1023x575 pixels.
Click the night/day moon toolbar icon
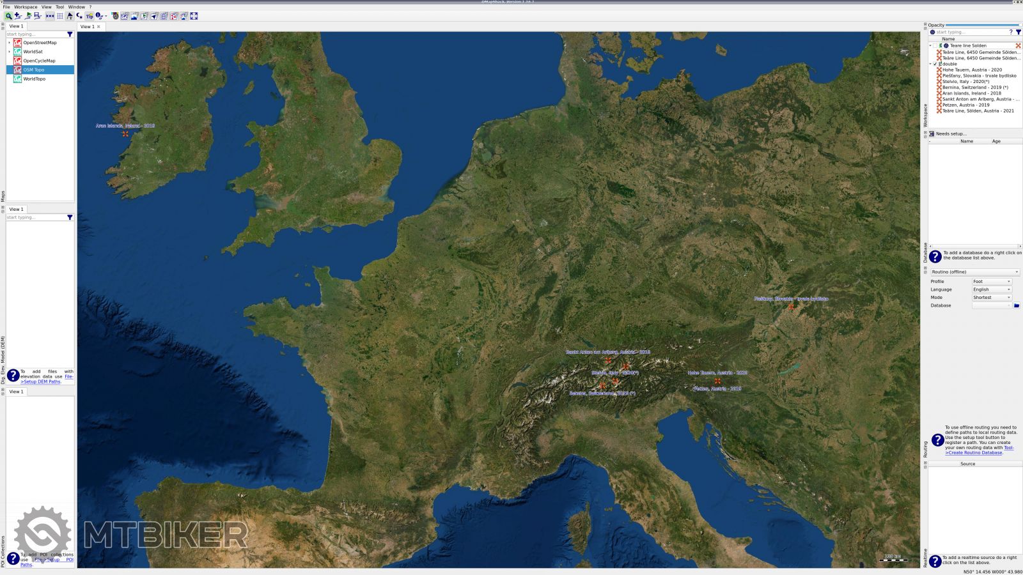click(79, 16)
